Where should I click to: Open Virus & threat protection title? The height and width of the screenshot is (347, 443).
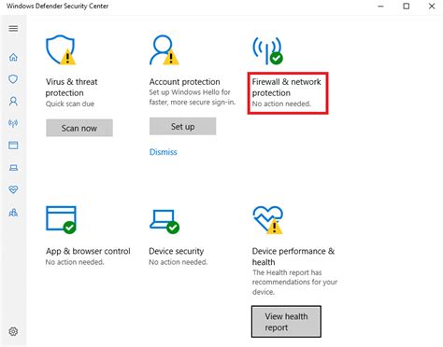coord(72,88)
